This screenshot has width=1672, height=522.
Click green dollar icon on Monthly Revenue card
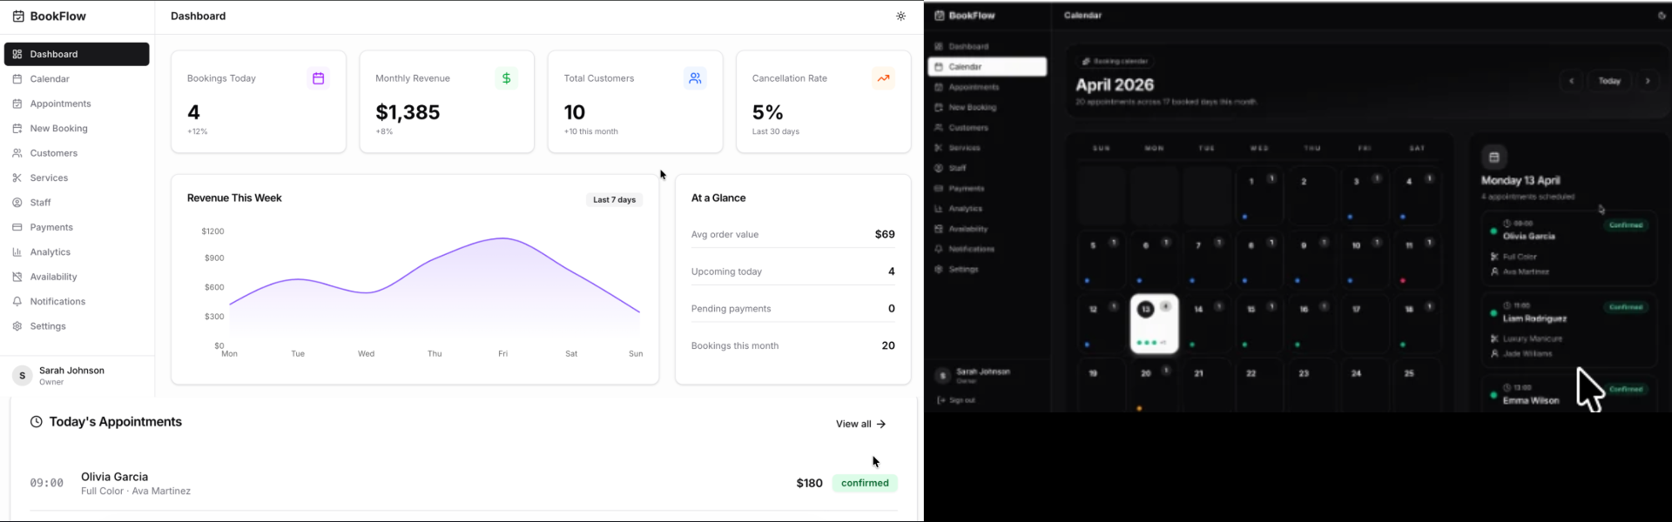[507, 78]
